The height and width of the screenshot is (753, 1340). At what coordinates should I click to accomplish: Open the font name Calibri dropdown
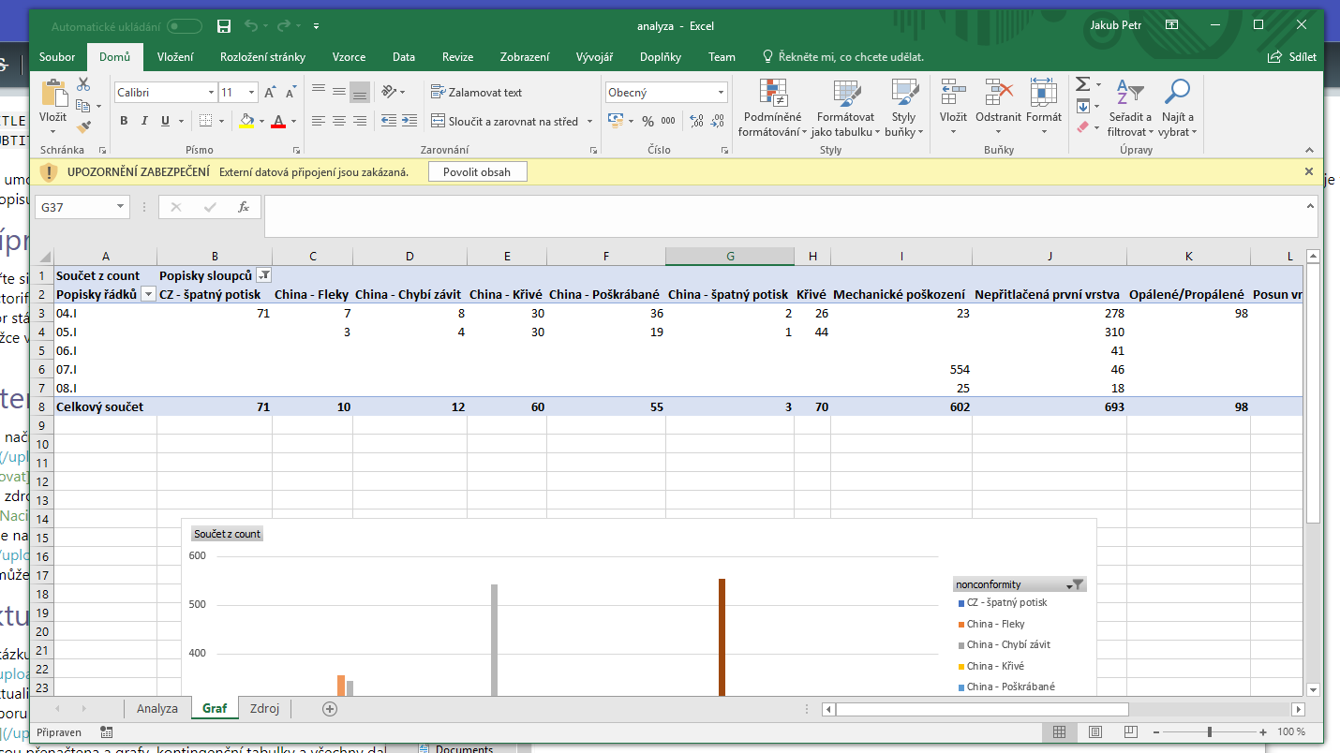[211, 93]
